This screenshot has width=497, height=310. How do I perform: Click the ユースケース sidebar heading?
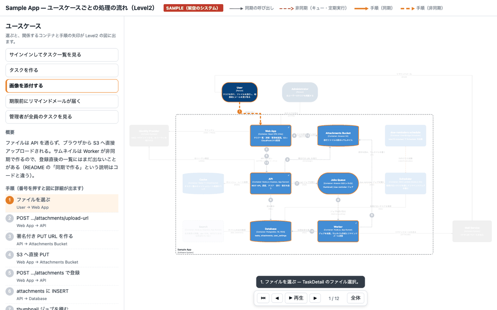click(23, 26)
